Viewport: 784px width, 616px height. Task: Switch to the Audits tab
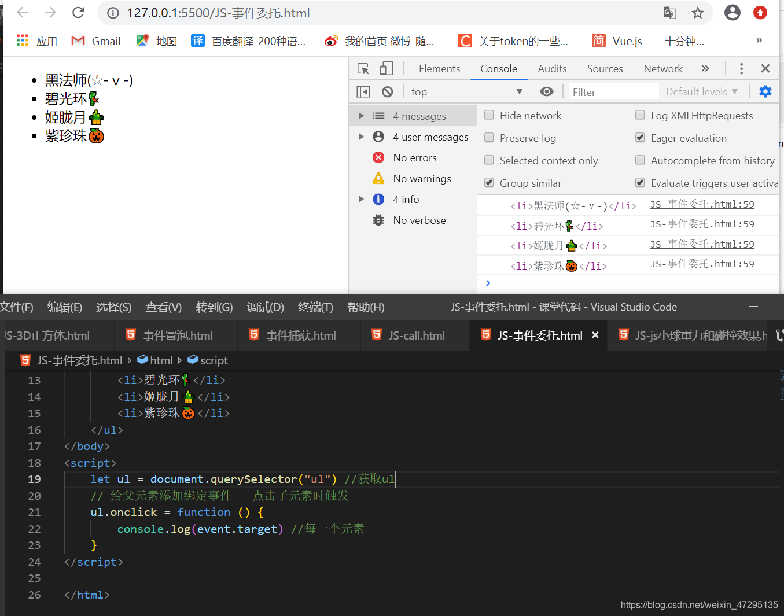point(552,69)
